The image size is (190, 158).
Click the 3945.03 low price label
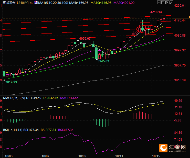coord(103,61)
